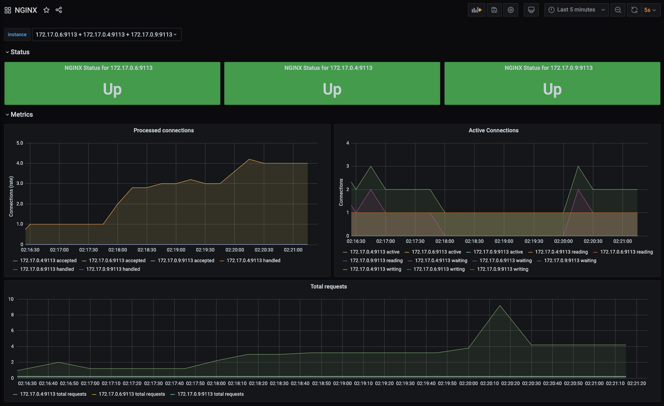Viewport: 664px width, 406px height.
Task: Click 02:20:10 tick on Total requests axis
Action: point(490,383)
